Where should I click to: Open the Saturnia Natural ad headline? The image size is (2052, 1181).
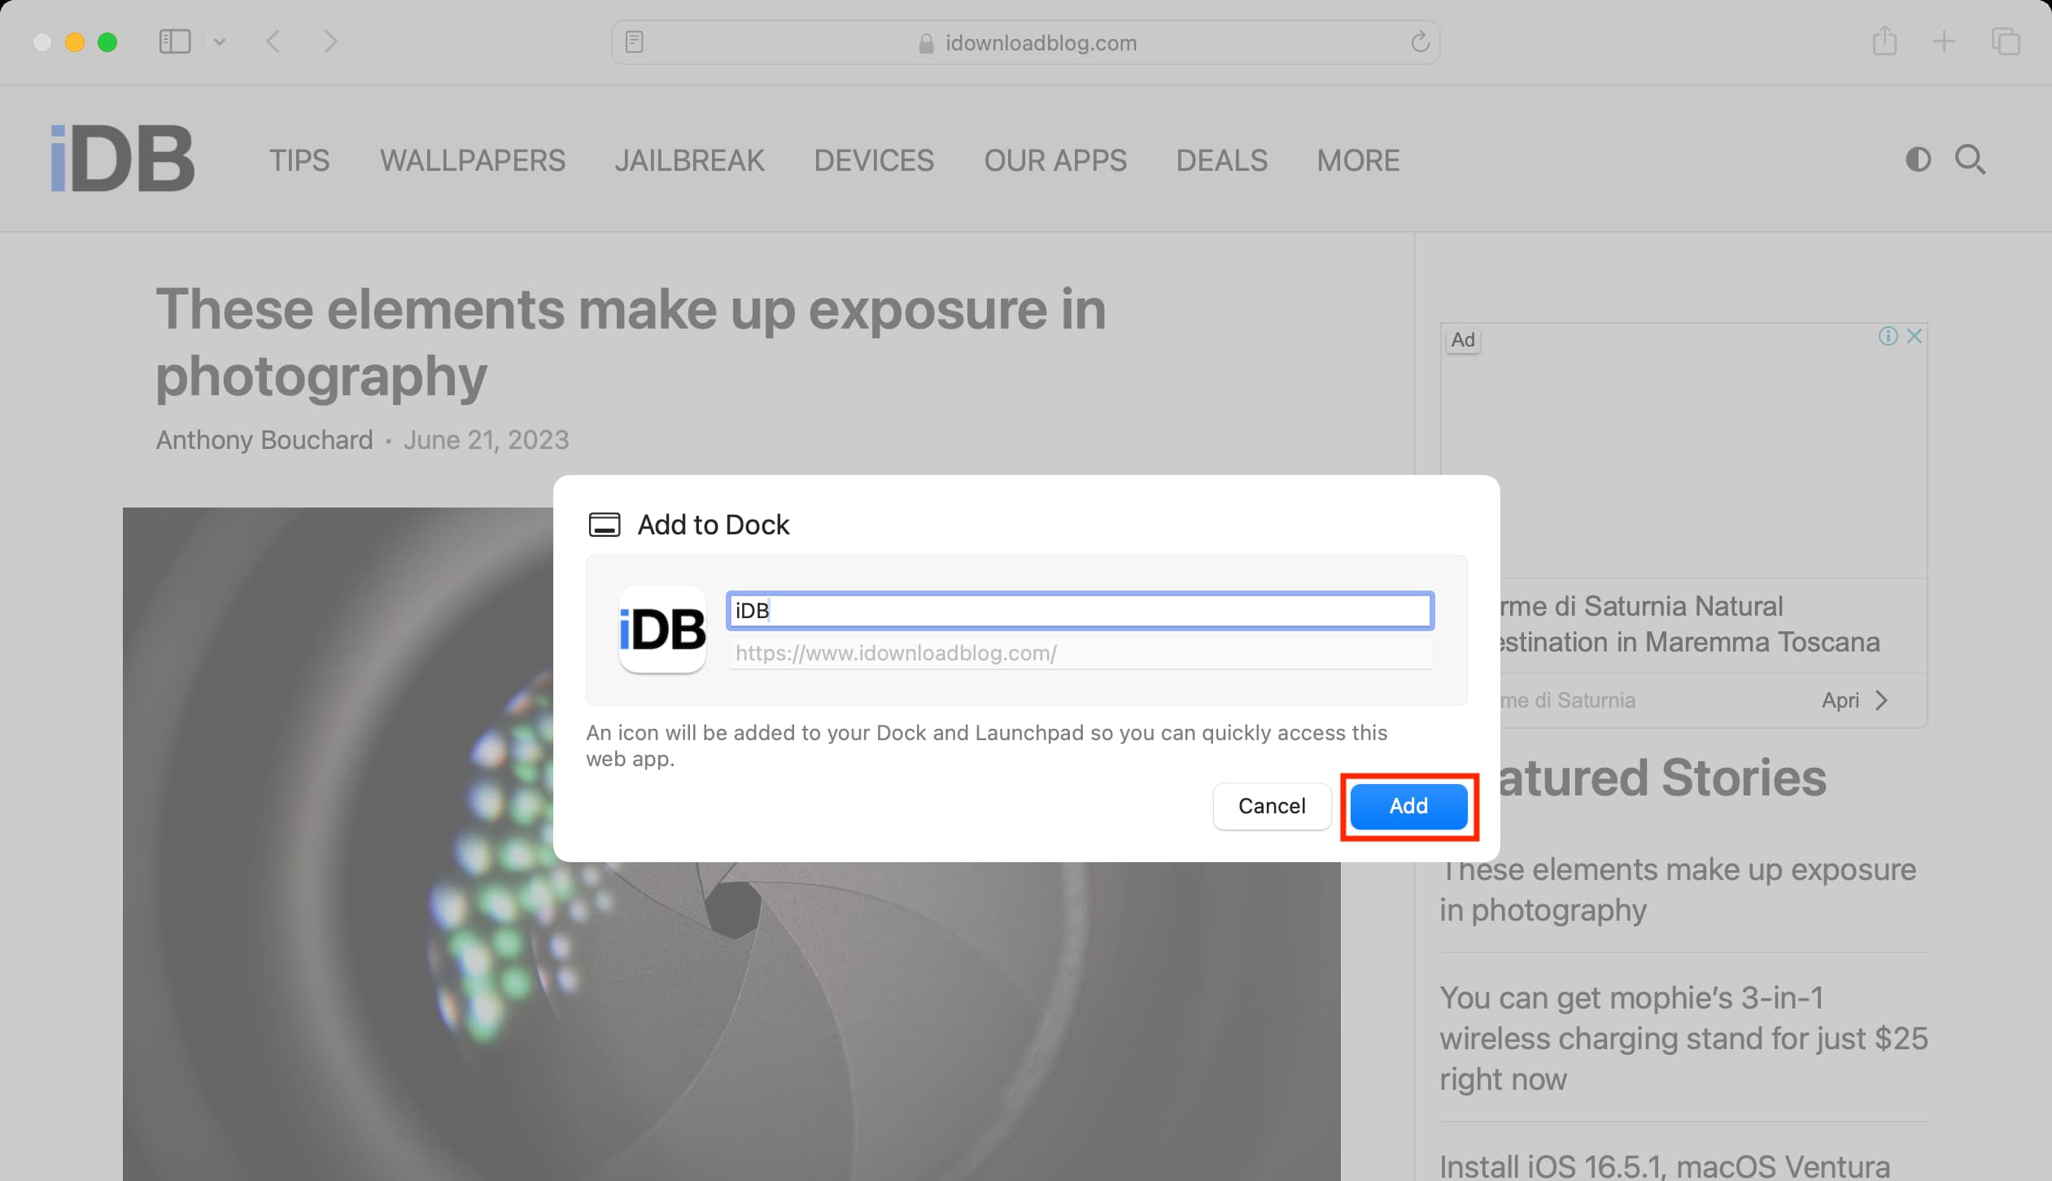(x=1688, y=624)
